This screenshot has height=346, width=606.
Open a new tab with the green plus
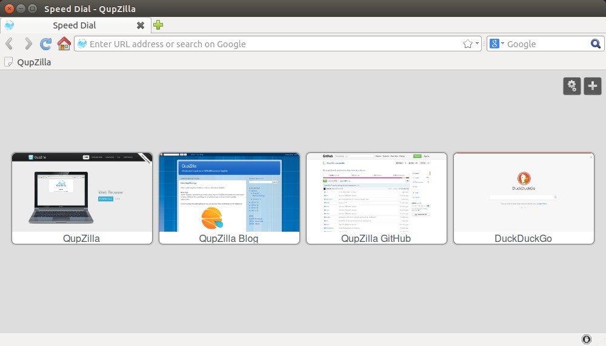[158, 25]
